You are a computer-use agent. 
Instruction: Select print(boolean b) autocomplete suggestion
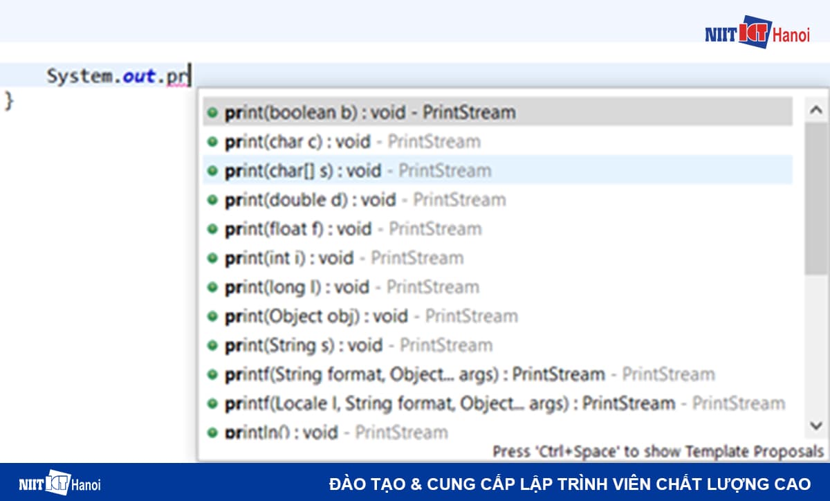tap(370, 112)
